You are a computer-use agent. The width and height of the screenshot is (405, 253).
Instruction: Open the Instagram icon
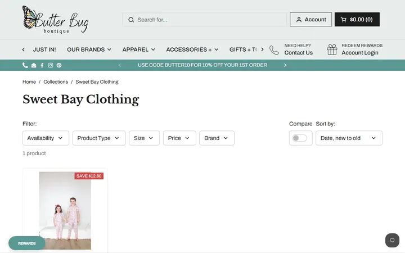(x=51, y=65)
